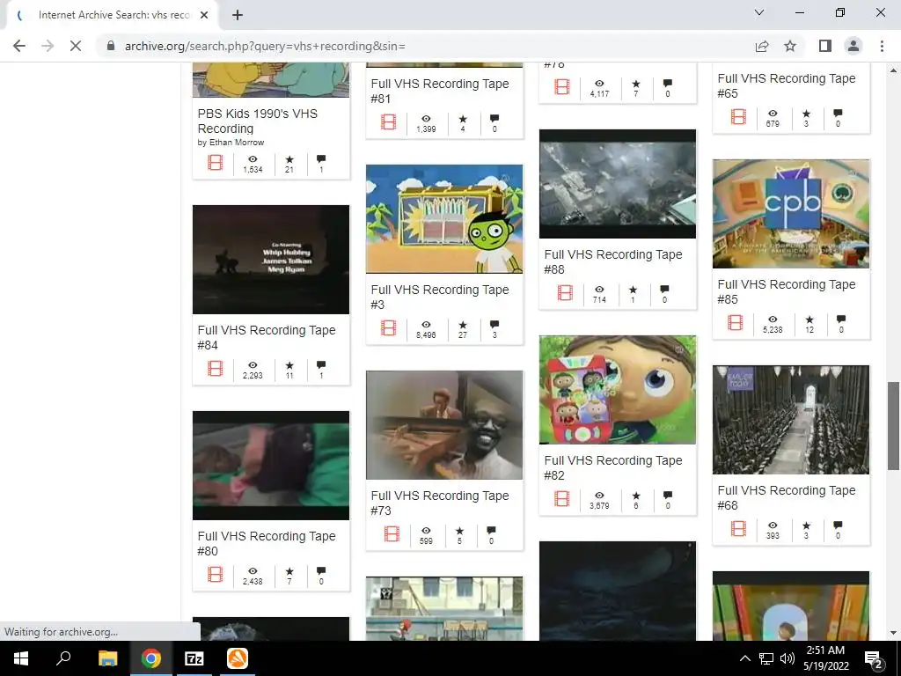Open the tab search dropdown arrow
901x676 pixels.
coord(759,12)
